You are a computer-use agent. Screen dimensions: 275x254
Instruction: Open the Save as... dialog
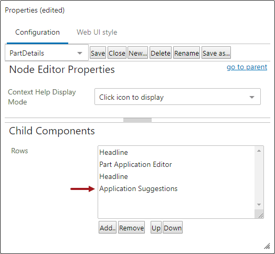[x=216, y=53]
